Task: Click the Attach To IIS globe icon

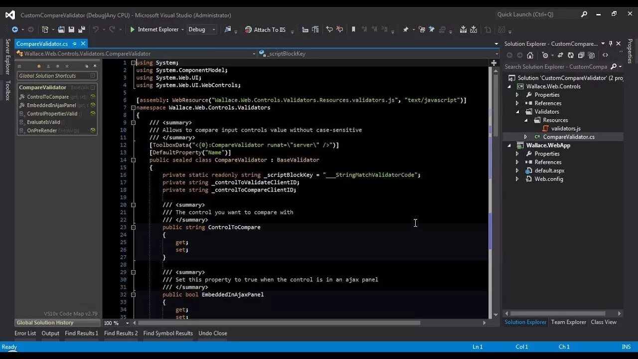Action: click(x=248, y=29)
